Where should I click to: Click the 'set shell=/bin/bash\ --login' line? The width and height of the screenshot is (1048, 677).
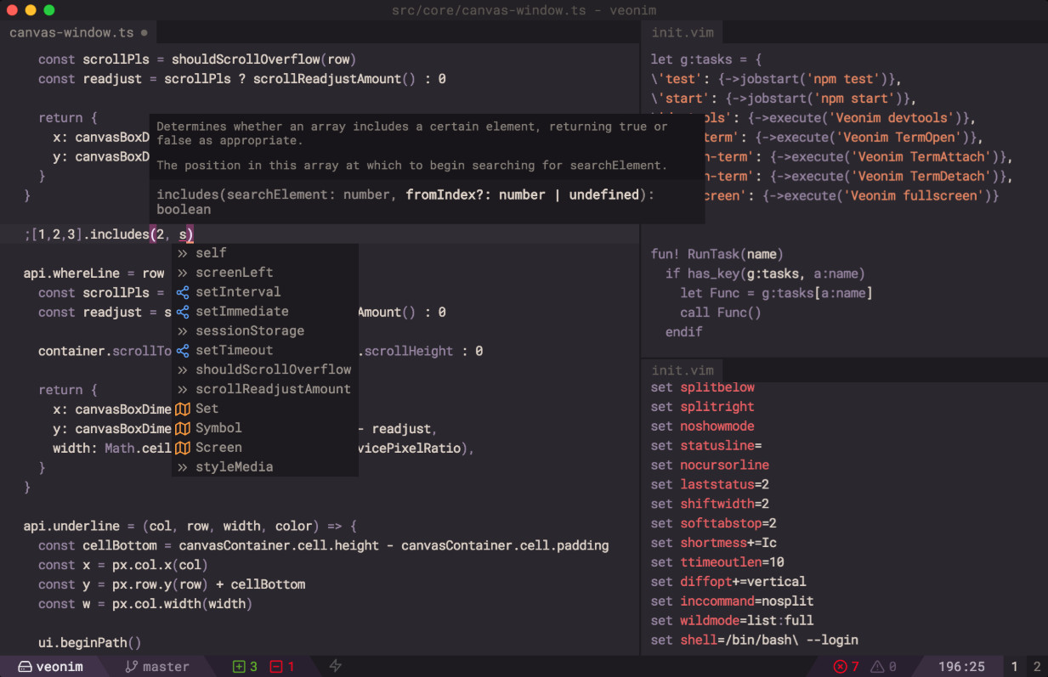755,640
